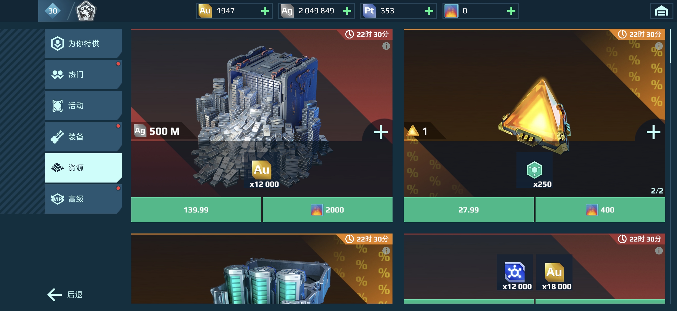
Task: Add more Ag silver with plus icon
Action: click(347, 11)
